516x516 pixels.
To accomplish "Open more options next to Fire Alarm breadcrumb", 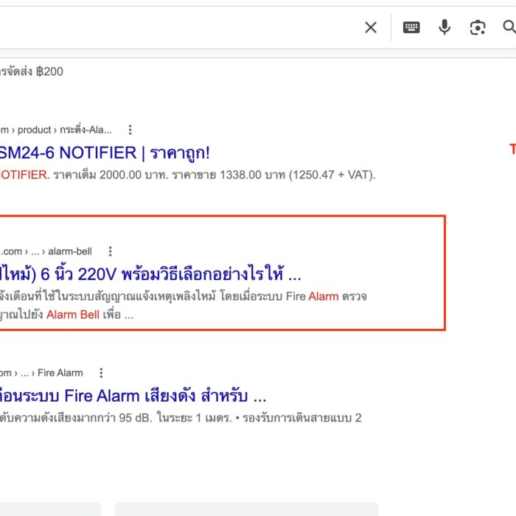I will [101, 373].
